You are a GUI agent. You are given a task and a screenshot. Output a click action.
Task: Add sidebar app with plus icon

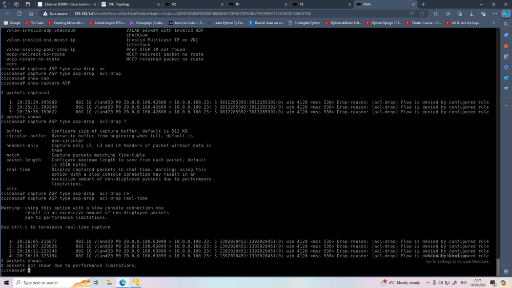coord(506,106)
